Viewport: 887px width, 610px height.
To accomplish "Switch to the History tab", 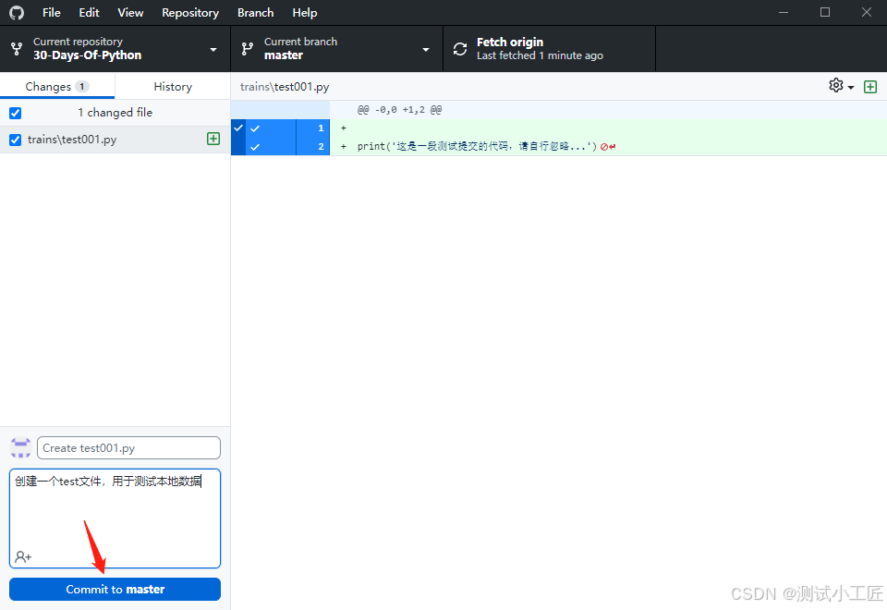I will point(173,86).
